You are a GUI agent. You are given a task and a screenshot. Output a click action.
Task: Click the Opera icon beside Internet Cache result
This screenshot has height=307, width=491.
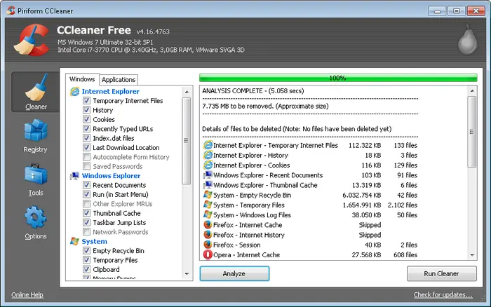pyautogui.click(x=208, y=254)
